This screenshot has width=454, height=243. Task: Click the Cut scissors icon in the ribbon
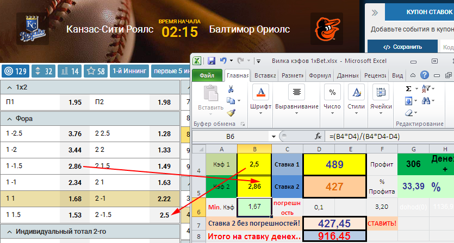(x=231, y=89)
